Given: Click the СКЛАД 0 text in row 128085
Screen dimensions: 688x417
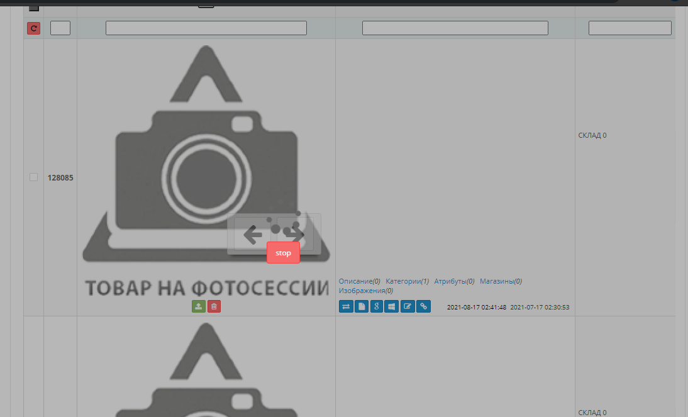Looking at the screenshot, I should (x=592, y=135).
